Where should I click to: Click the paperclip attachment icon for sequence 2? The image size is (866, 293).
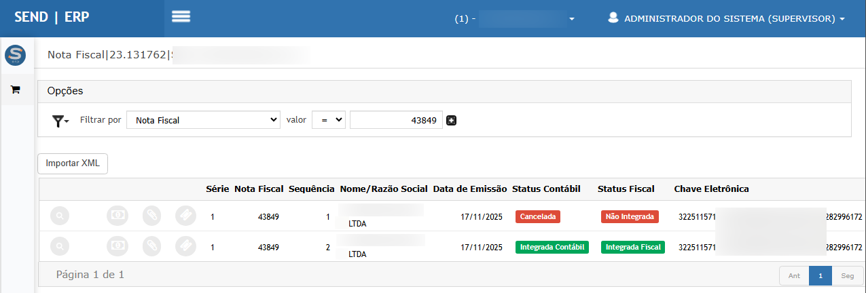tap(151, 246)
